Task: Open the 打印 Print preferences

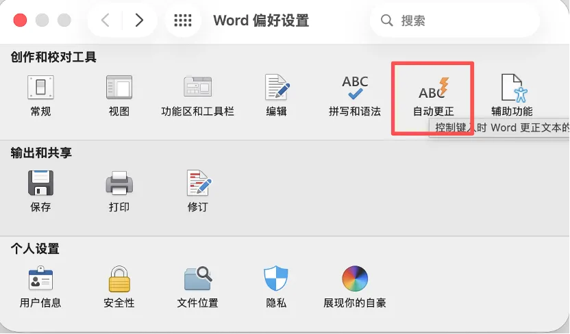Action: click(x=119, y=192)
